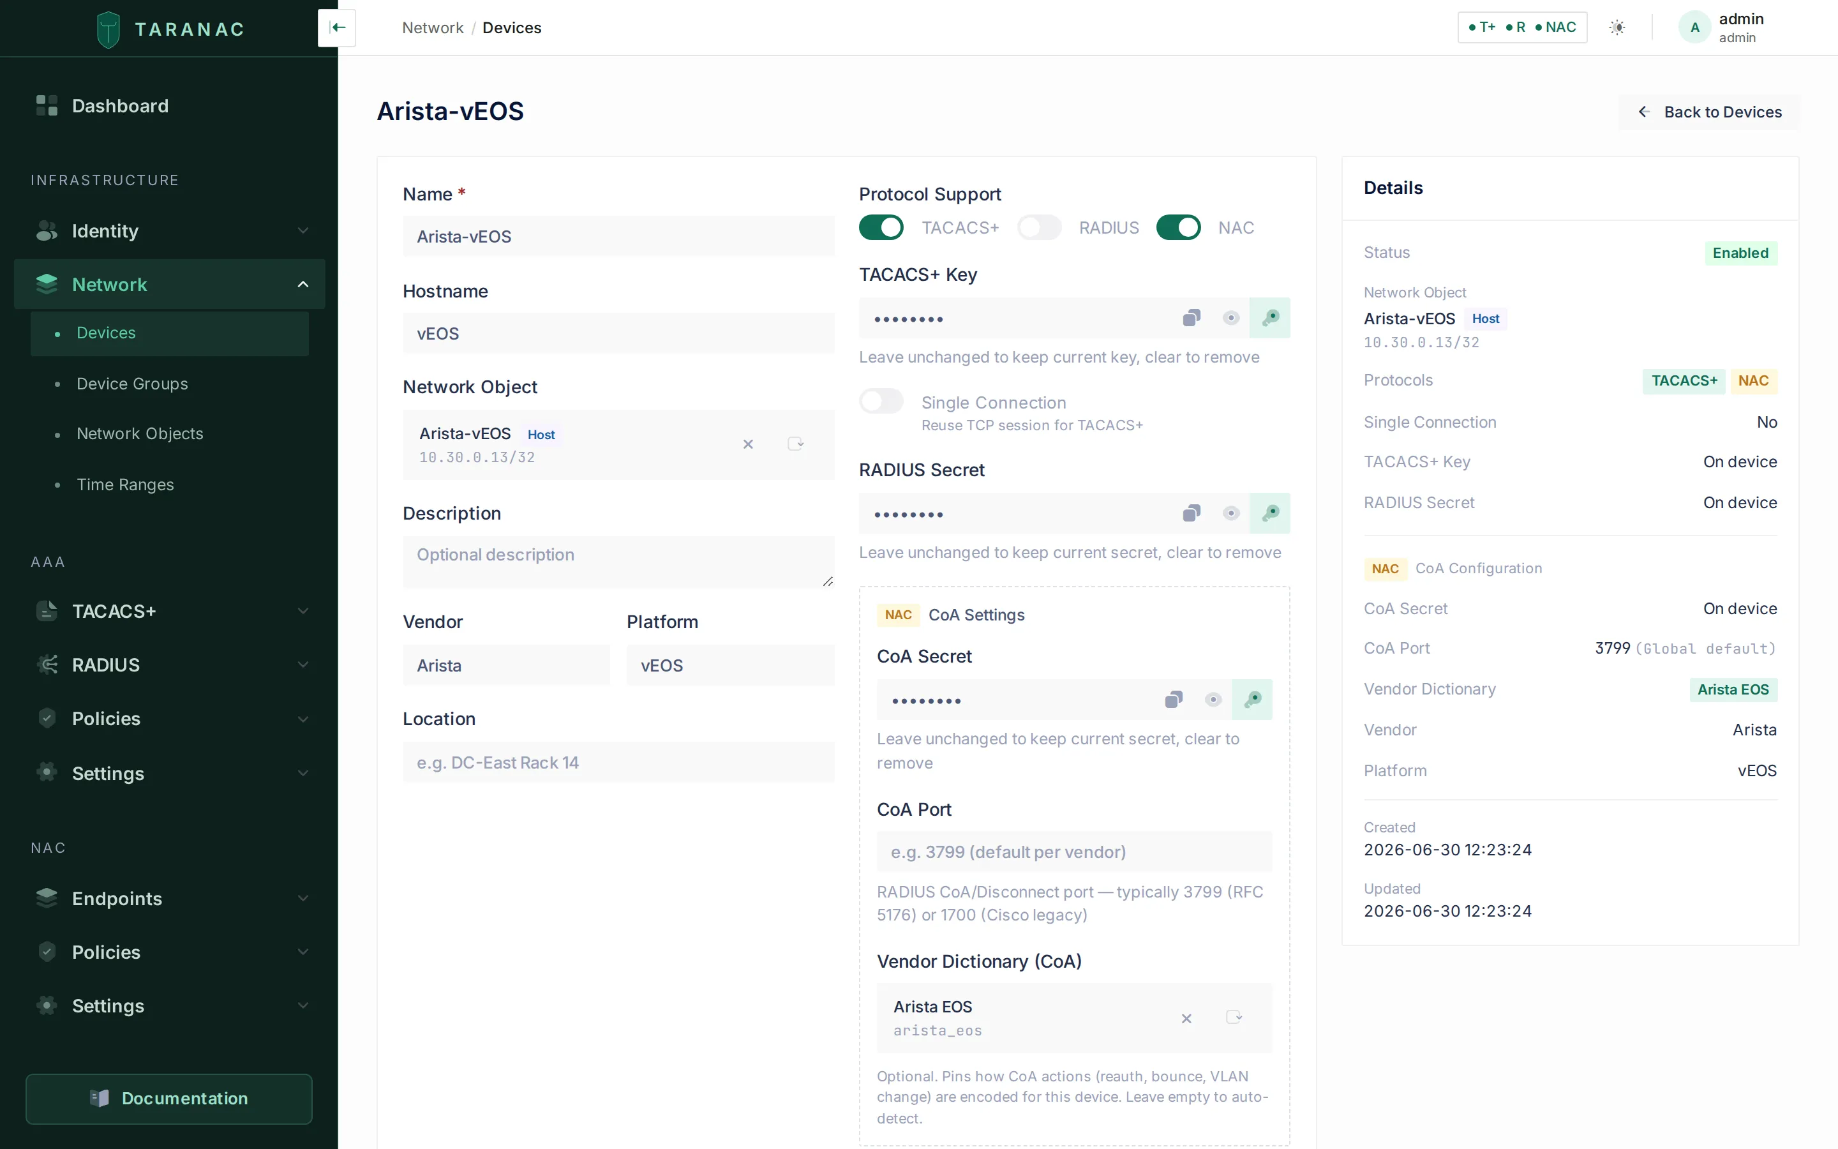Click the Identity users icon
Image resolution: width=1838 pixels, height=1149 pixels.
coord(47,230)
